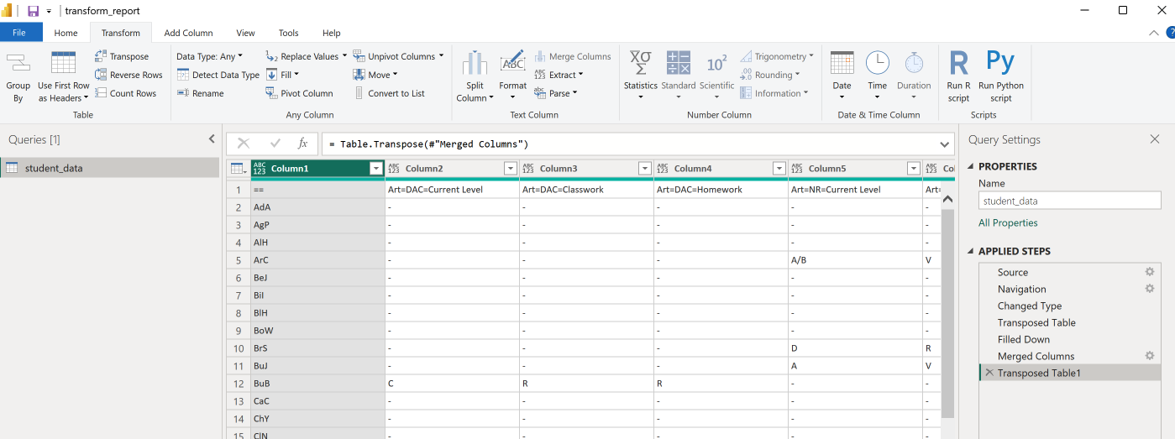
Task: Expand the formula bar
Action: point(944,144)
